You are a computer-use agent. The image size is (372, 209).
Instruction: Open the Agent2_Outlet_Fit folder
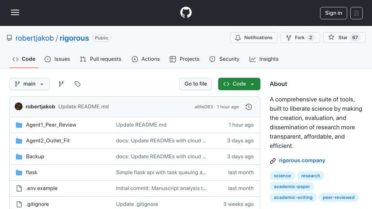tap(48, 141)
